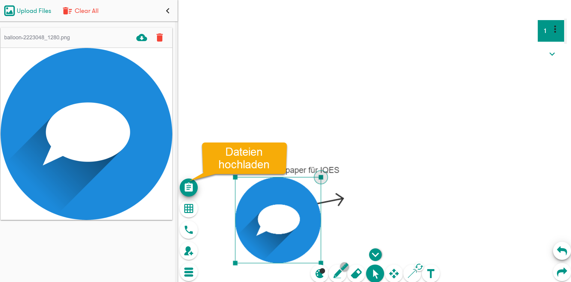Click the rotate handle of the selected image
571x282 pixels.
click(321, 177)
